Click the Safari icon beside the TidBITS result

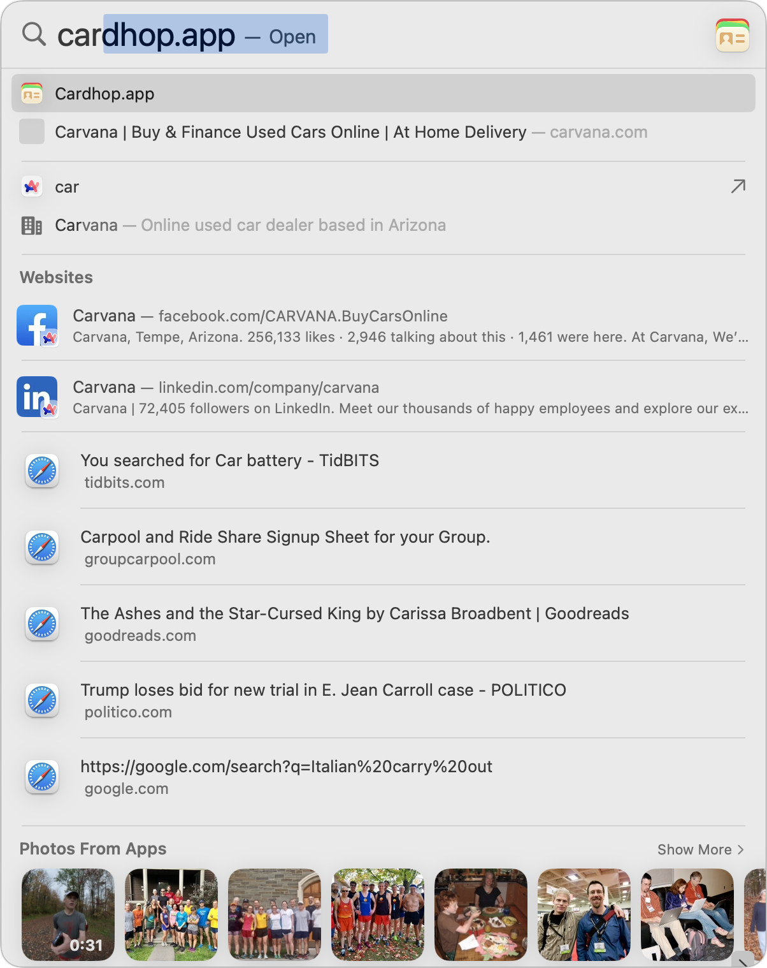(x=42, y=471)
